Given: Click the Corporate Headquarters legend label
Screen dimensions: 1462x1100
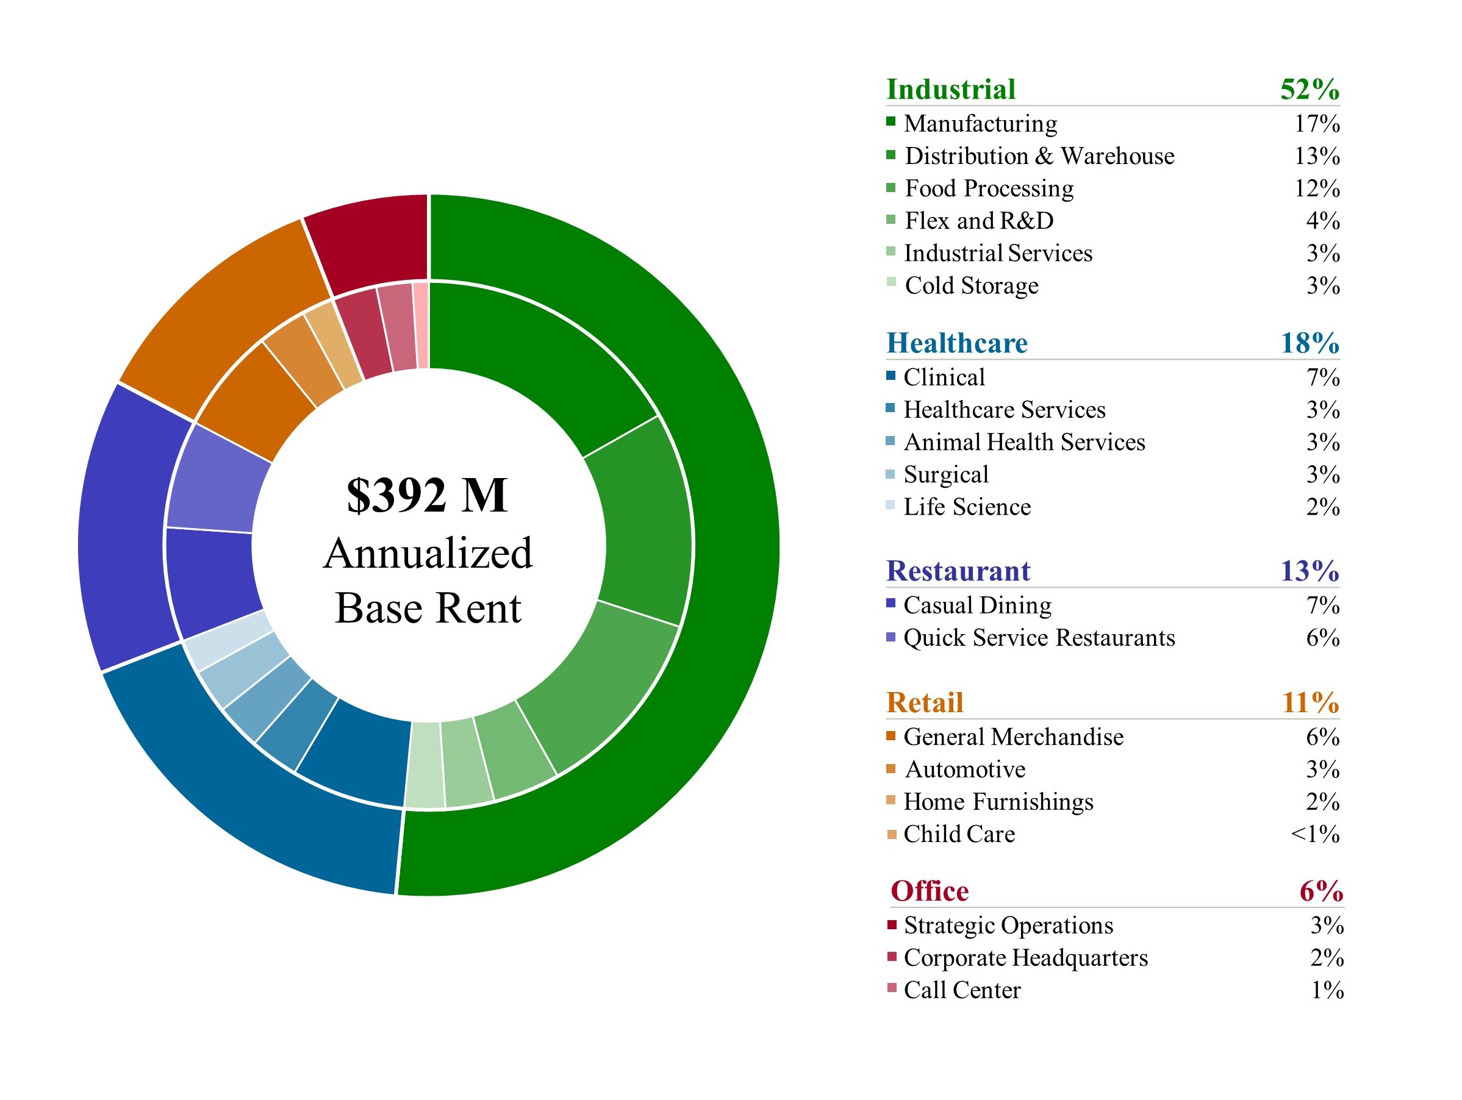Looking at the screenshot, I should tap(1025, 957).
